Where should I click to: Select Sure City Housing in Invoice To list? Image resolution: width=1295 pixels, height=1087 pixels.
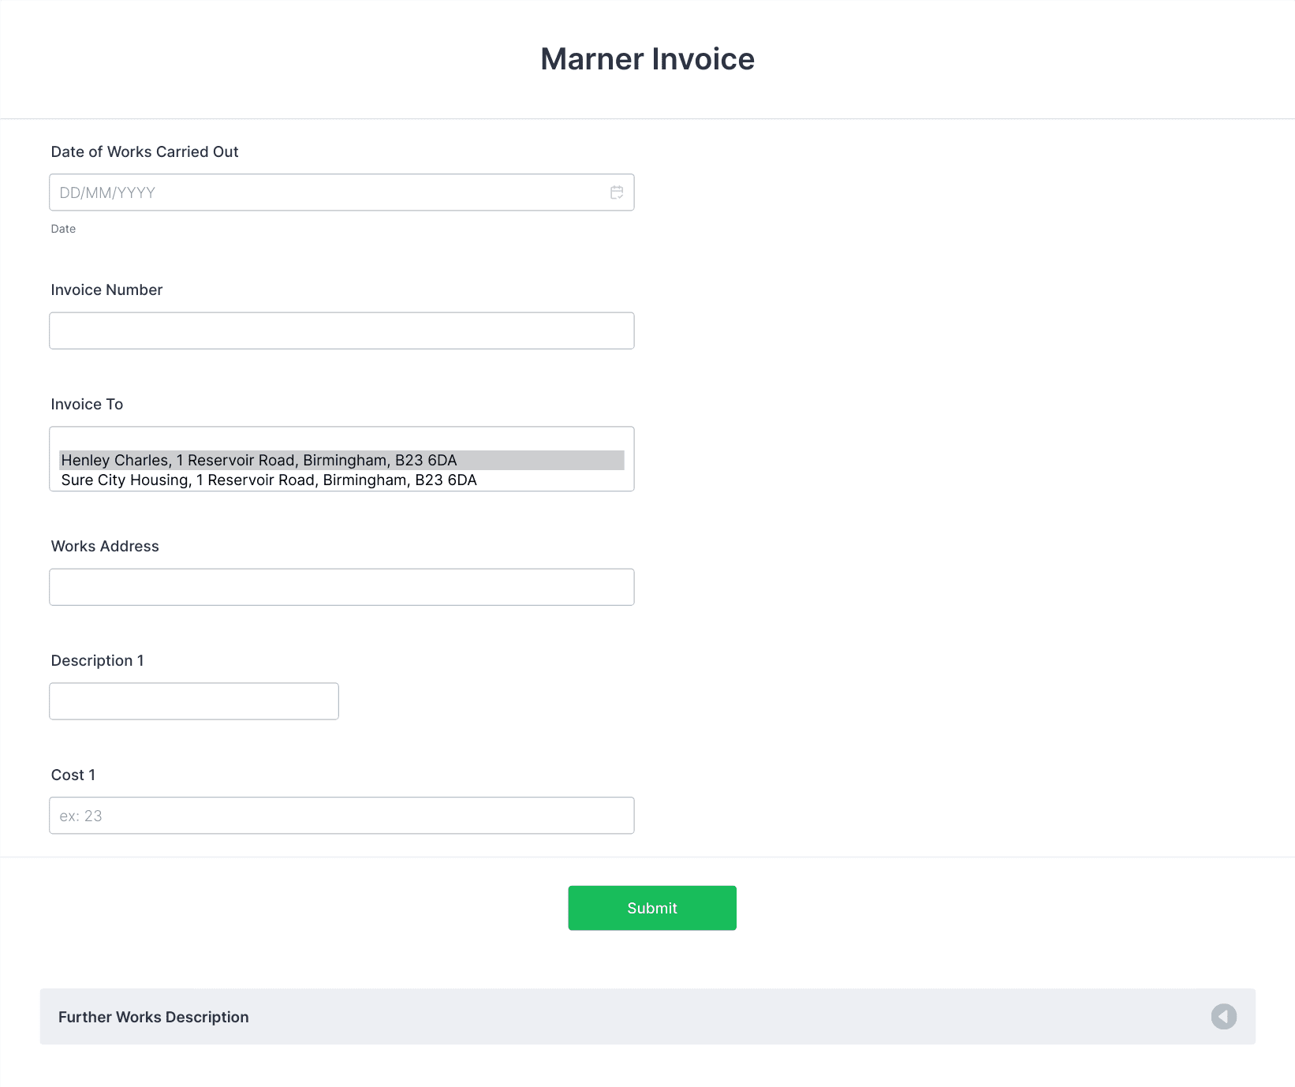[x=269, y=480]
